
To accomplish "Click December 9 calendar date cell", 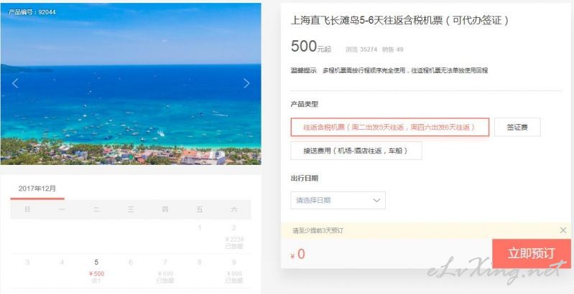I will 234,272.
